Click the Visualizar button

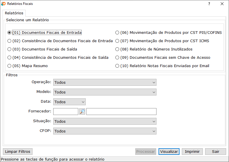coord(169,152)
